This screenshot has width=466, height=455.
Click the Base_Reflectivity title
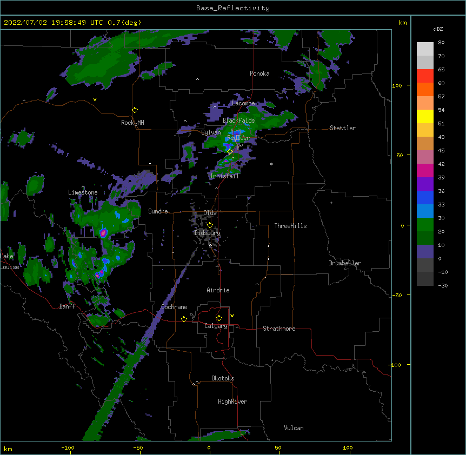click(233, 8)
